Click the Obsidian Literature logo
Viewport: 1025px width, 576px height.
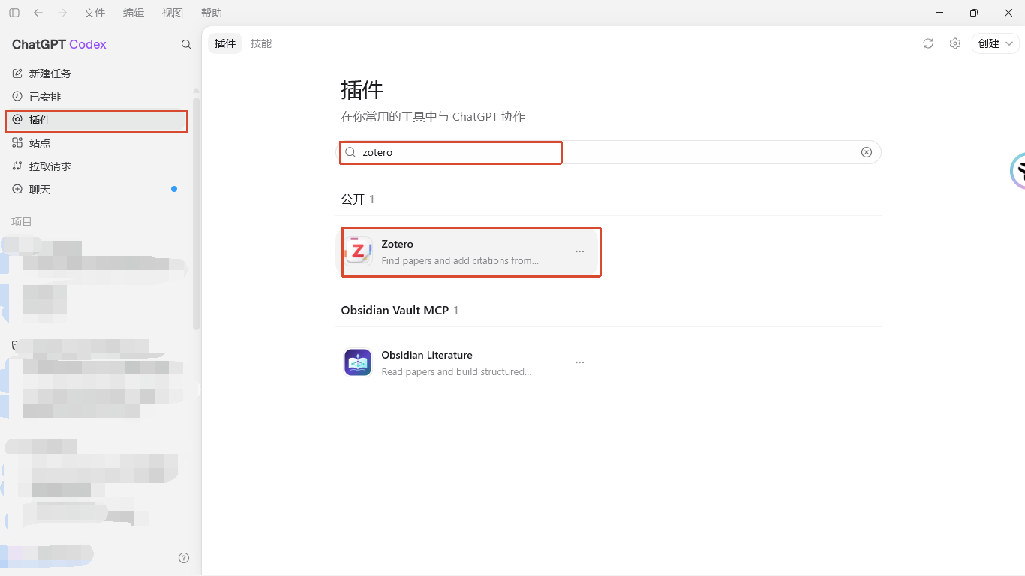coord(358,362)
